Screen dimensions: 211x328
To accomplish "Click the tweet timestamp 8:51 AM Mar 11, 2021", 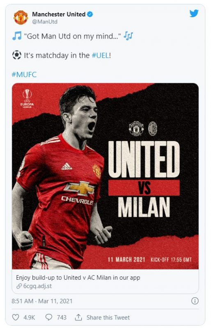I will [42, 301].
